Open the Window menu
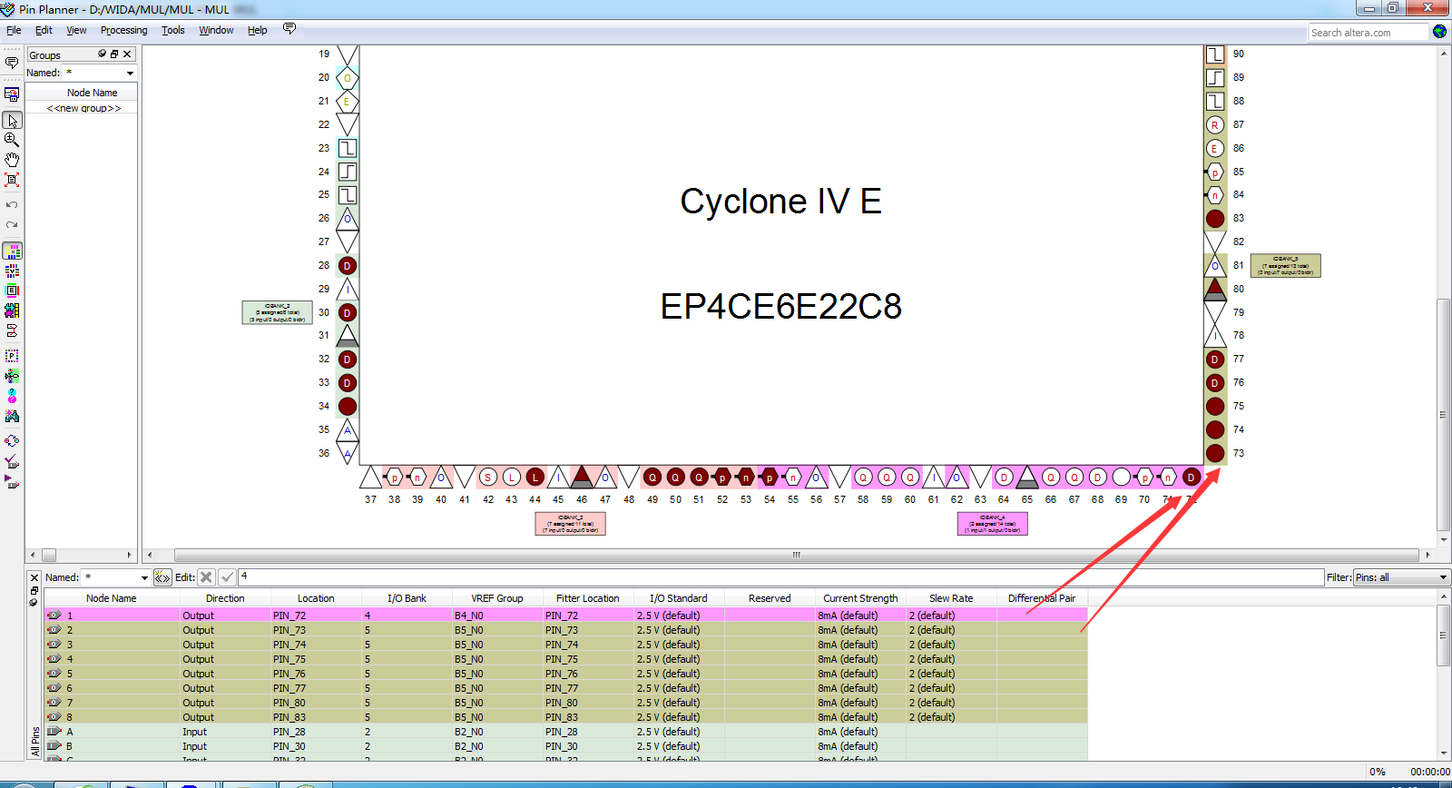 [216, 30]
